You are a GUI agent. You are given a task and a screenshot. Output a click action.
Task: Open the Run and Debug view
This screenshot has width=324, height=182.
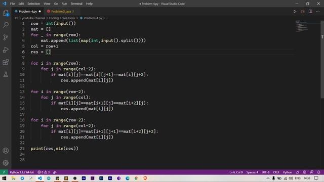point(6,50)
